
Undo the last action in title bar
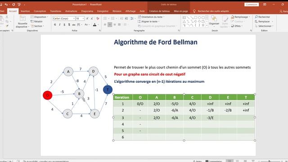pyautogui.click(x=6, y=4)
